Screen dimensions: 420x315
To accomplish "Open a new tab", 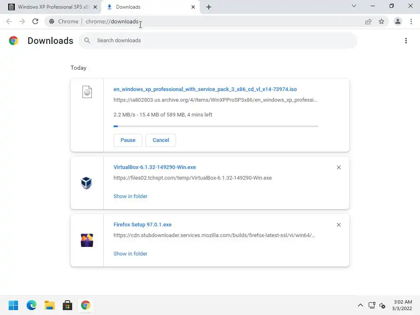I will click(x=209, y=7).
